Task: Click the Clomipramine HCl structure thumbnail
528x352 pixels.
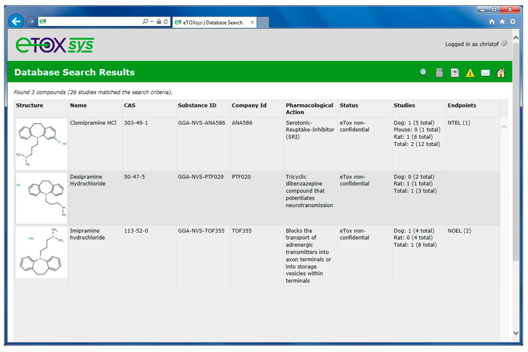Action: [x=42, y=144]
